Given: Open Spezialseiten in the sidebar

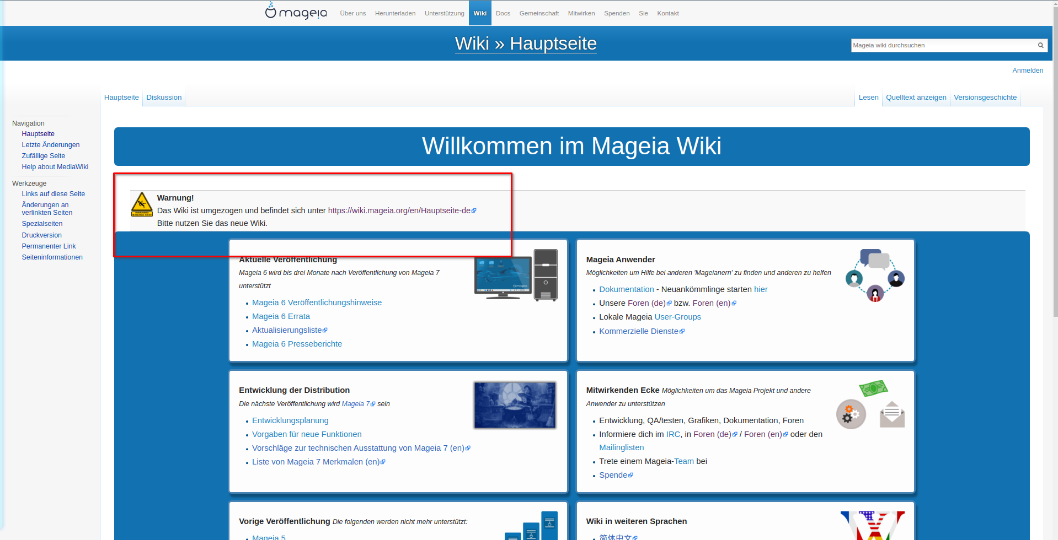Looking at the screenshot, I should pyautogui.click(x=42, y=224).
